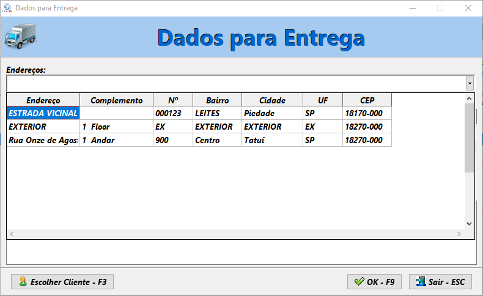Select the ESTRADA VICINAL address row
The height and width of the screenshot is (296, 483).
click(x=43, y=113)
